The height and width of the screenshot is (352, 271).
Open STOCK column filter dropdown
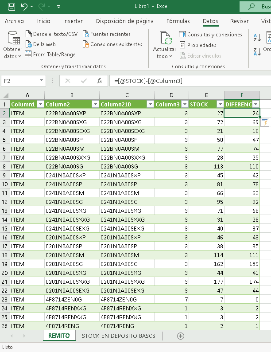(x=220, y=104)
